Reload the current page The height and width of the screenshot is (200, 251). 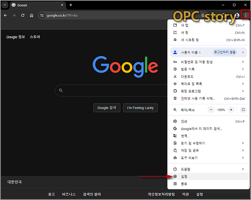23,15
